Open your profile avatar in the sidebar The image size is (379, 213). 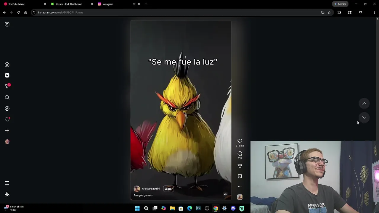coord(7,142)
